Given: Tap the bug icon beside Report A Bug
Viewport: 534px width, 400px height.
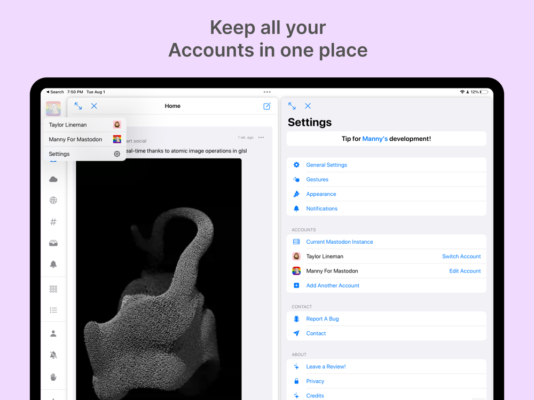Looking at the screenshot, I should tap(296, 319).
